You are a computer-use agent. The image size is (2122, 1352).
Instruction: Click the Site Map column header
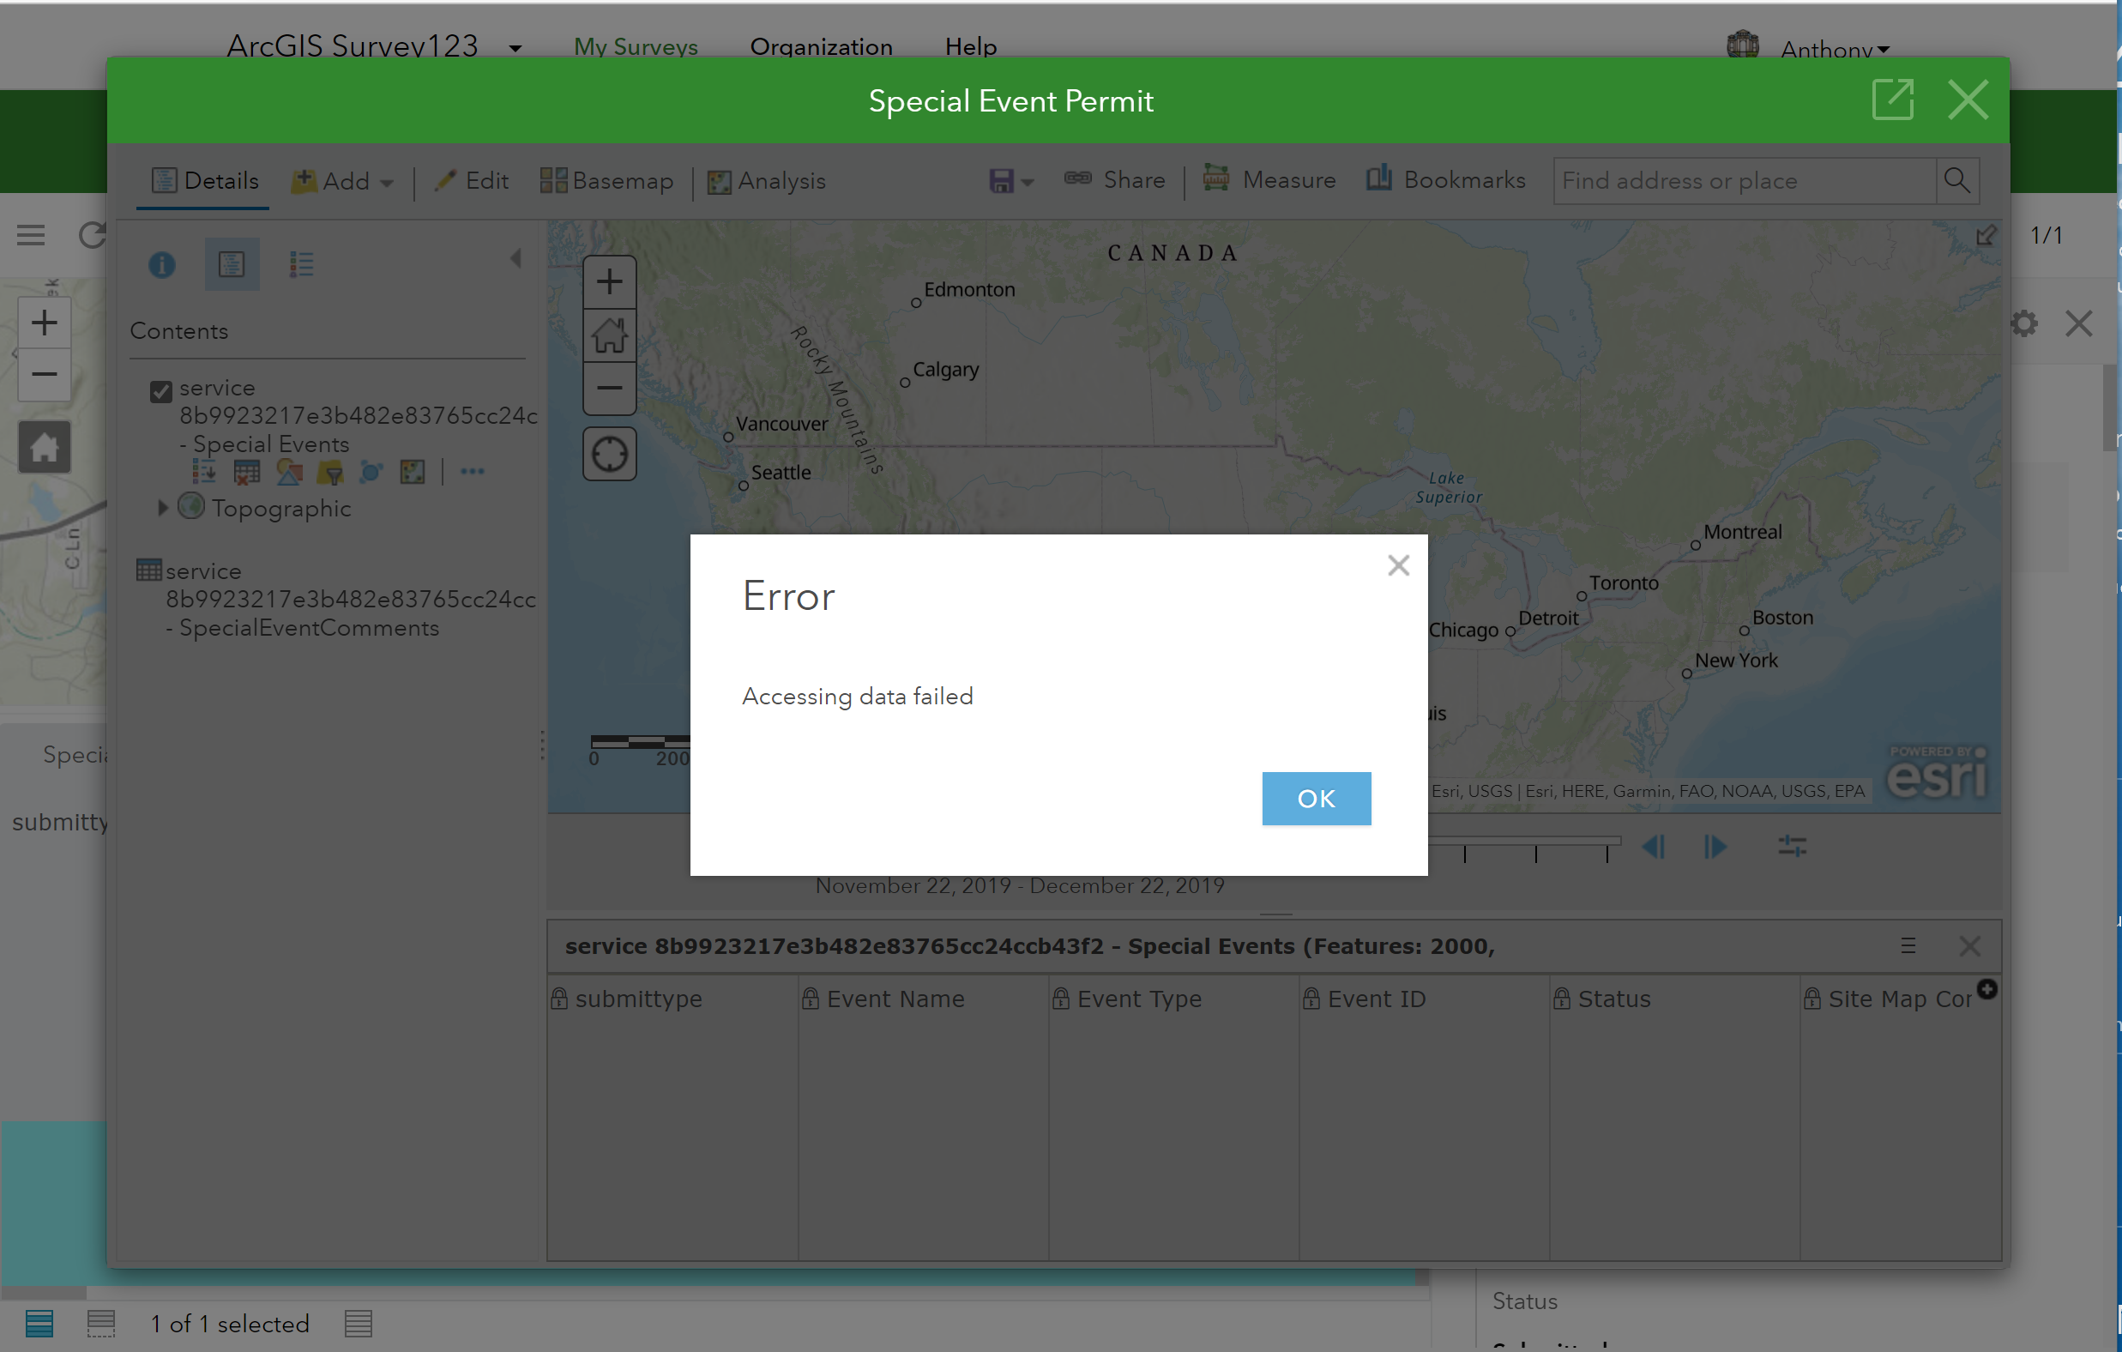click(x=1890, y=999)
